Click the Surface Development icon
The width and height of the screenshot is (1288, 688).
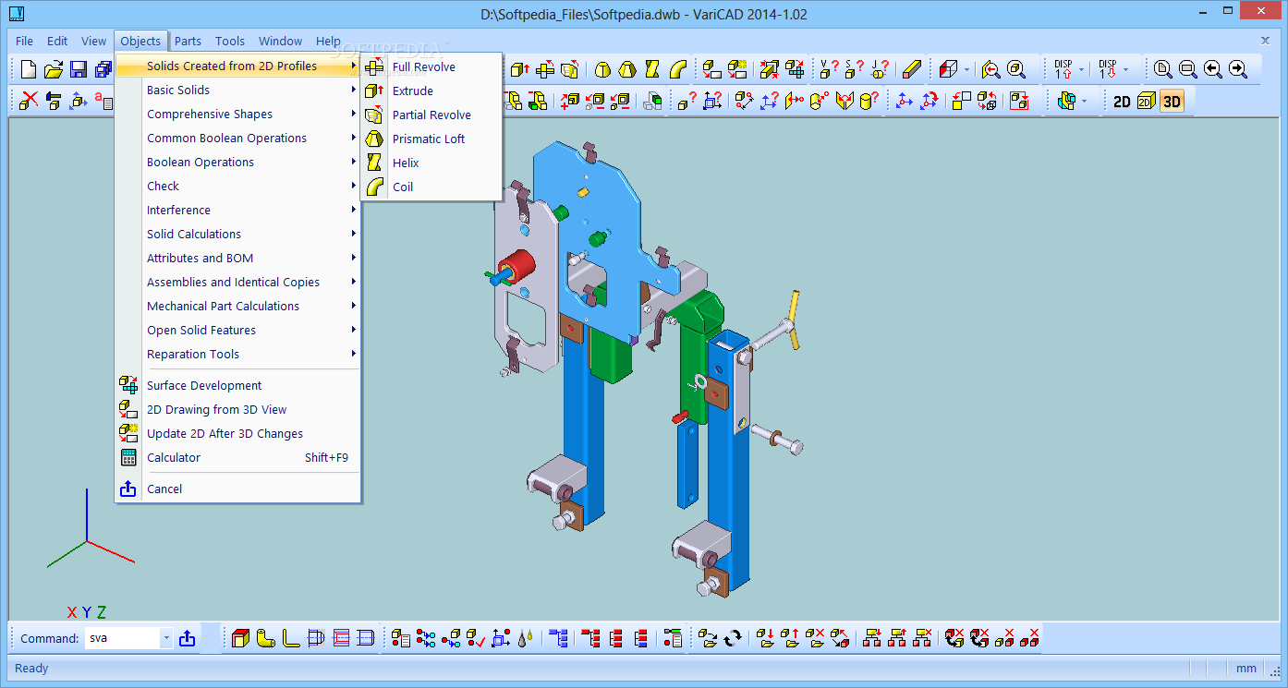128,385
